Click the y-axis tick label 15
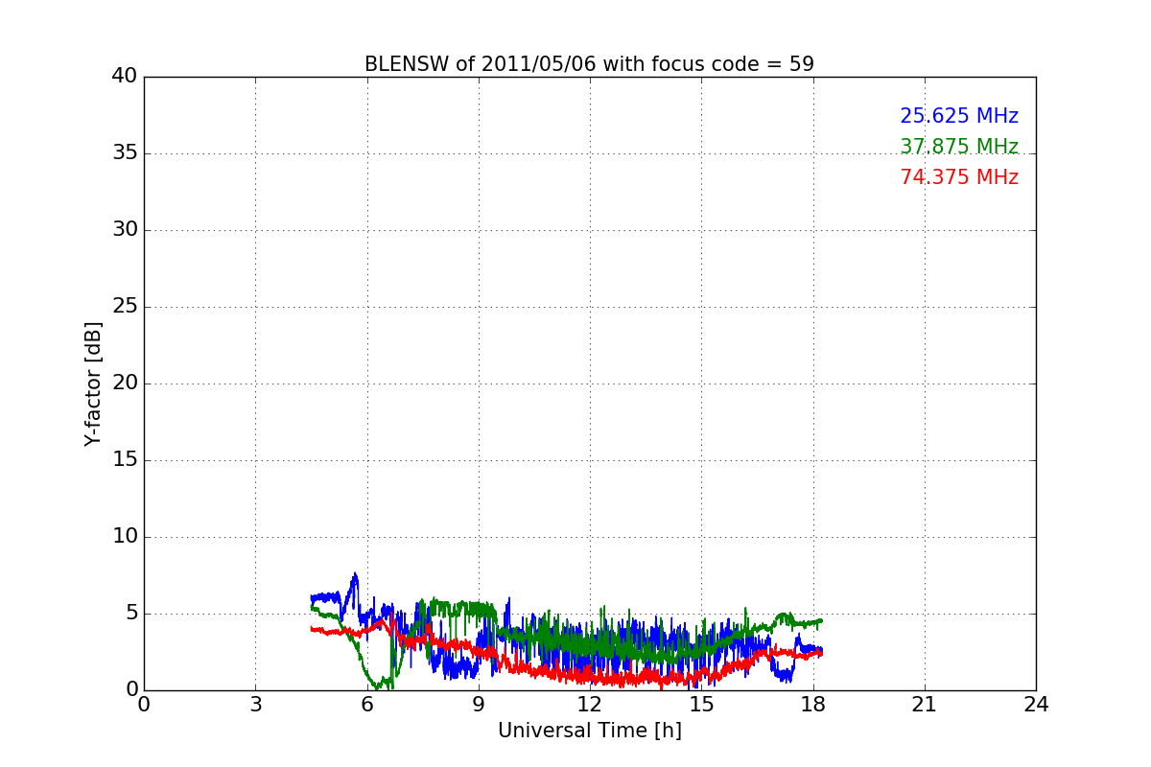1151x767 pixels. click(x=125, y=460)
